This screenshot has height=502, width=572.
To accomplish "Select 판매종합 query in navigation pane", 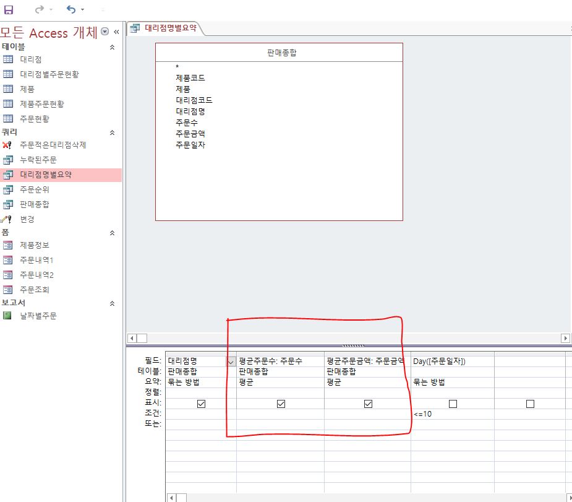I will tap(34, 204).
